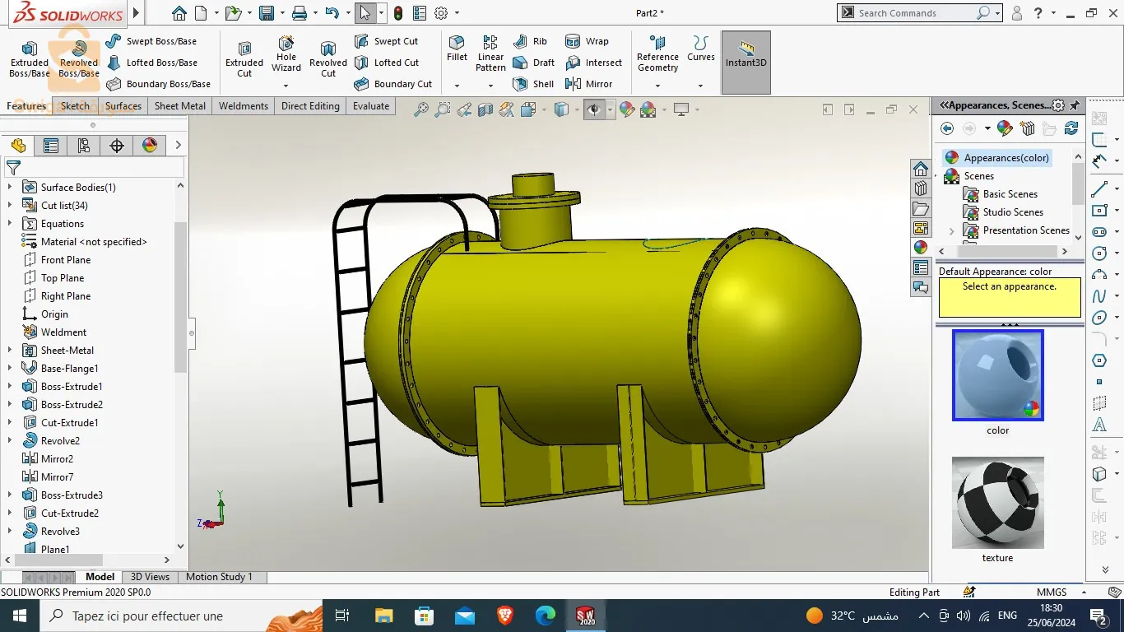Choose the Mirror feature tool
The image size is (1124, 632).
(x=589, y=84)
